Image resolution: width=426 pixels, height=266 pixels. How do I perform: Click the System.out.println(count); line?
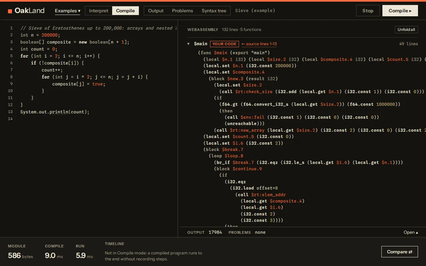(55, 112)
